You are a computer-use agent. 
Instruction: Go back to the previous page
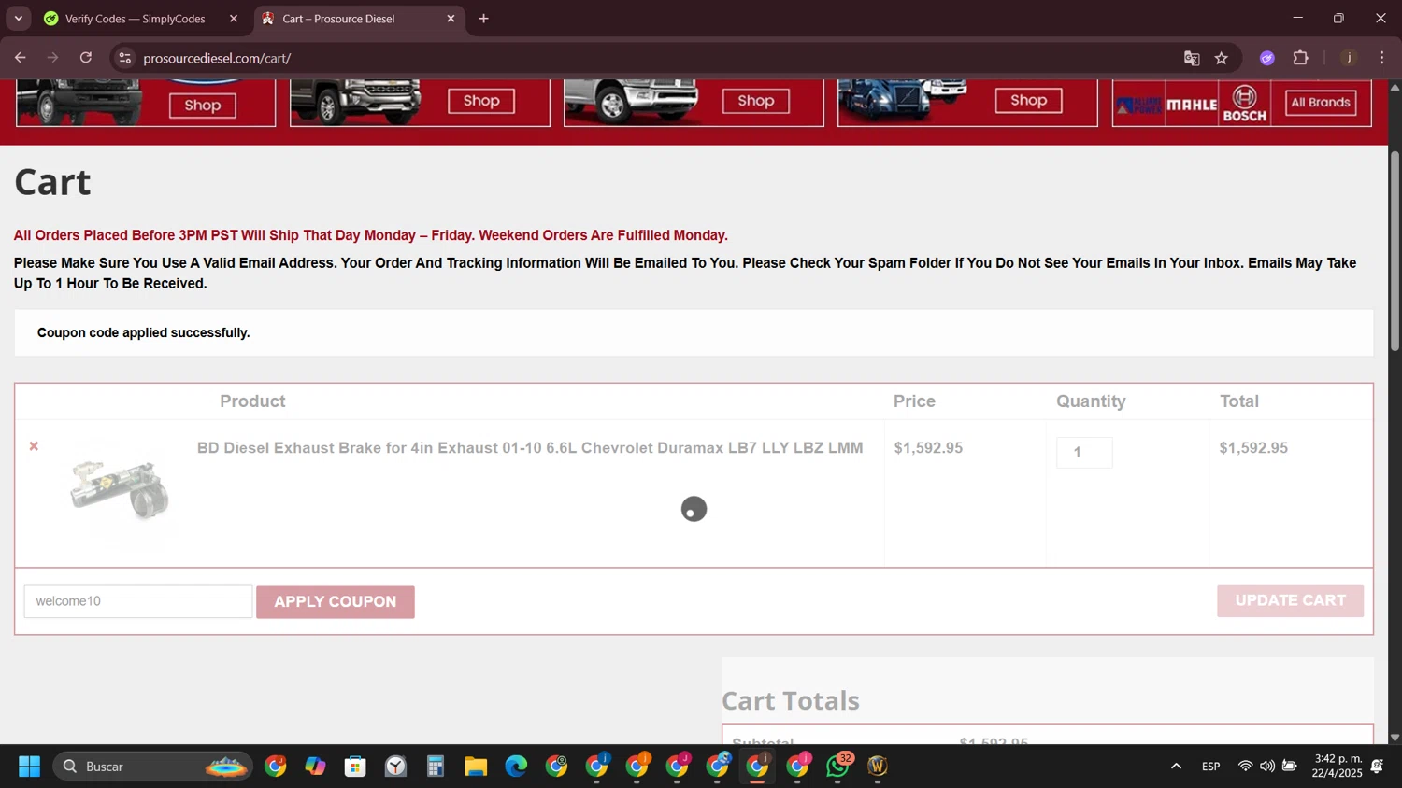pos(20,58)
